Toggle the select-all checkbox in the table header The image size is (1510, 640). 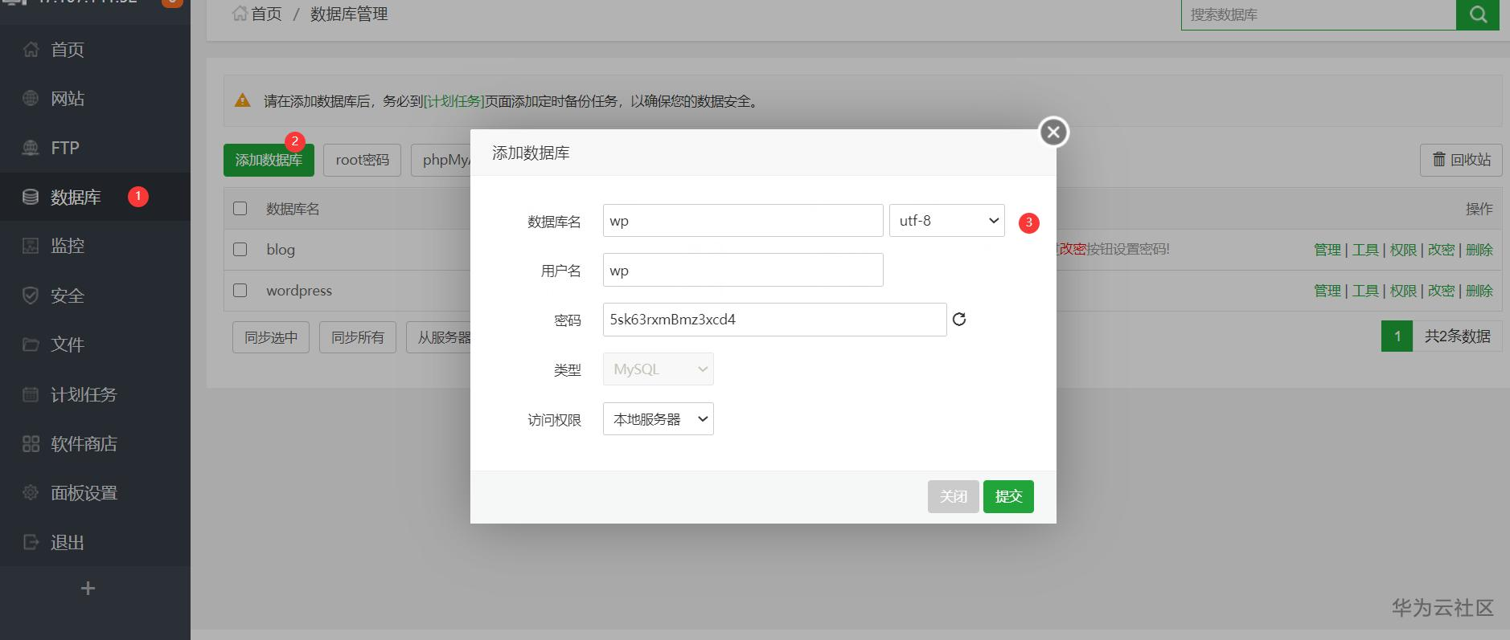240,209
